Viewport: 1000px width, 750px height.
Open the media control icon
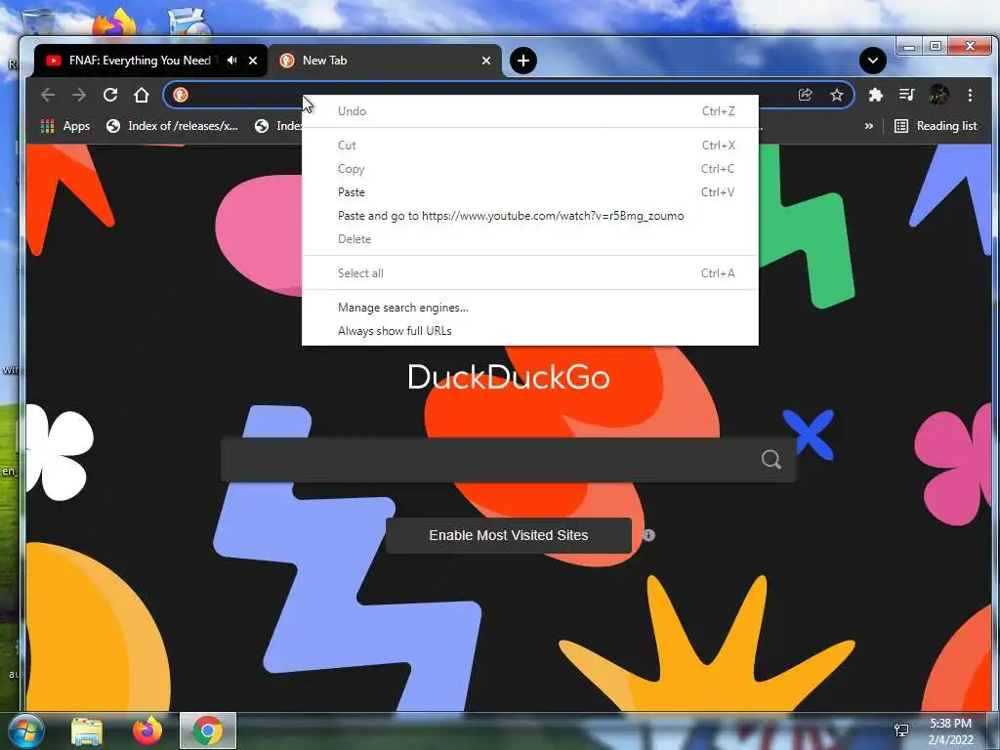(906, 95)
